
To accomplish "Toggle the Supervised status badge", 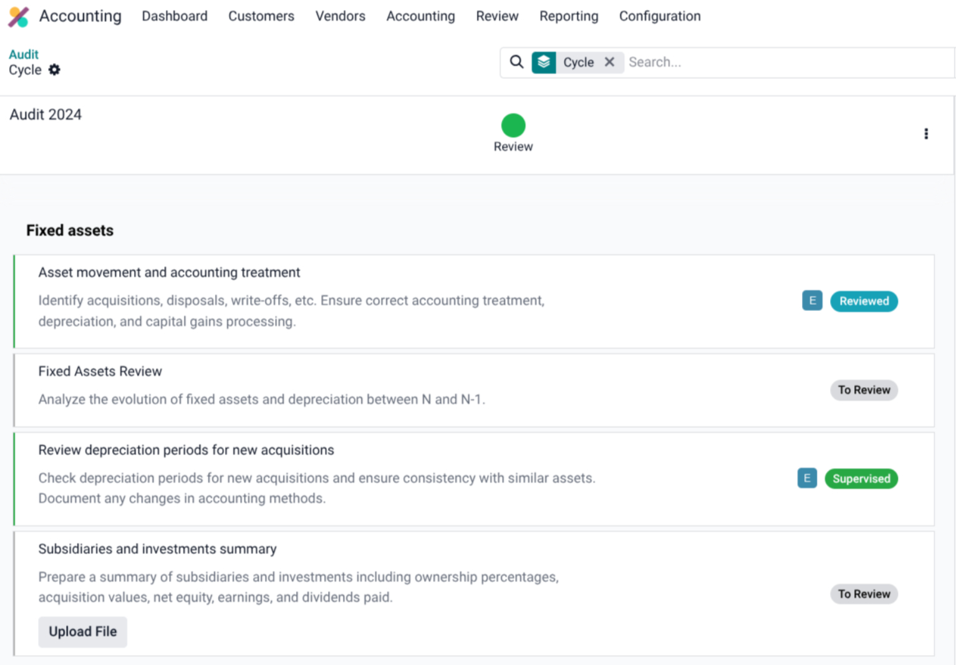I will coord(861,479).
